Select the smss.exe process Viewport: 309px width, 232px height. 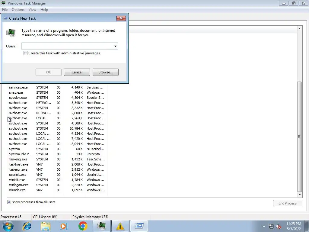(57, 92)
